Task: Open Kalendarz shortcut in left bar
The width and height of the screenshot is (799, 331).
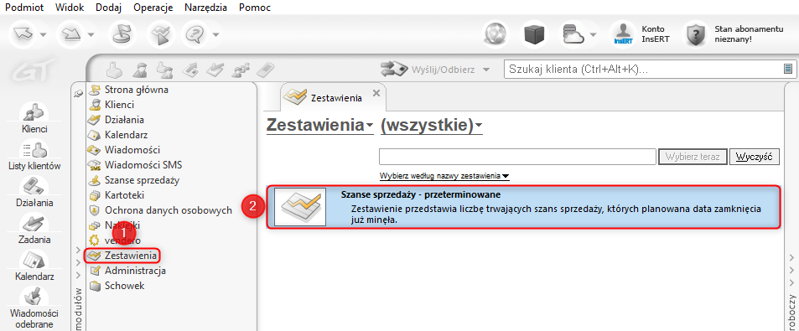Action: 34,266
